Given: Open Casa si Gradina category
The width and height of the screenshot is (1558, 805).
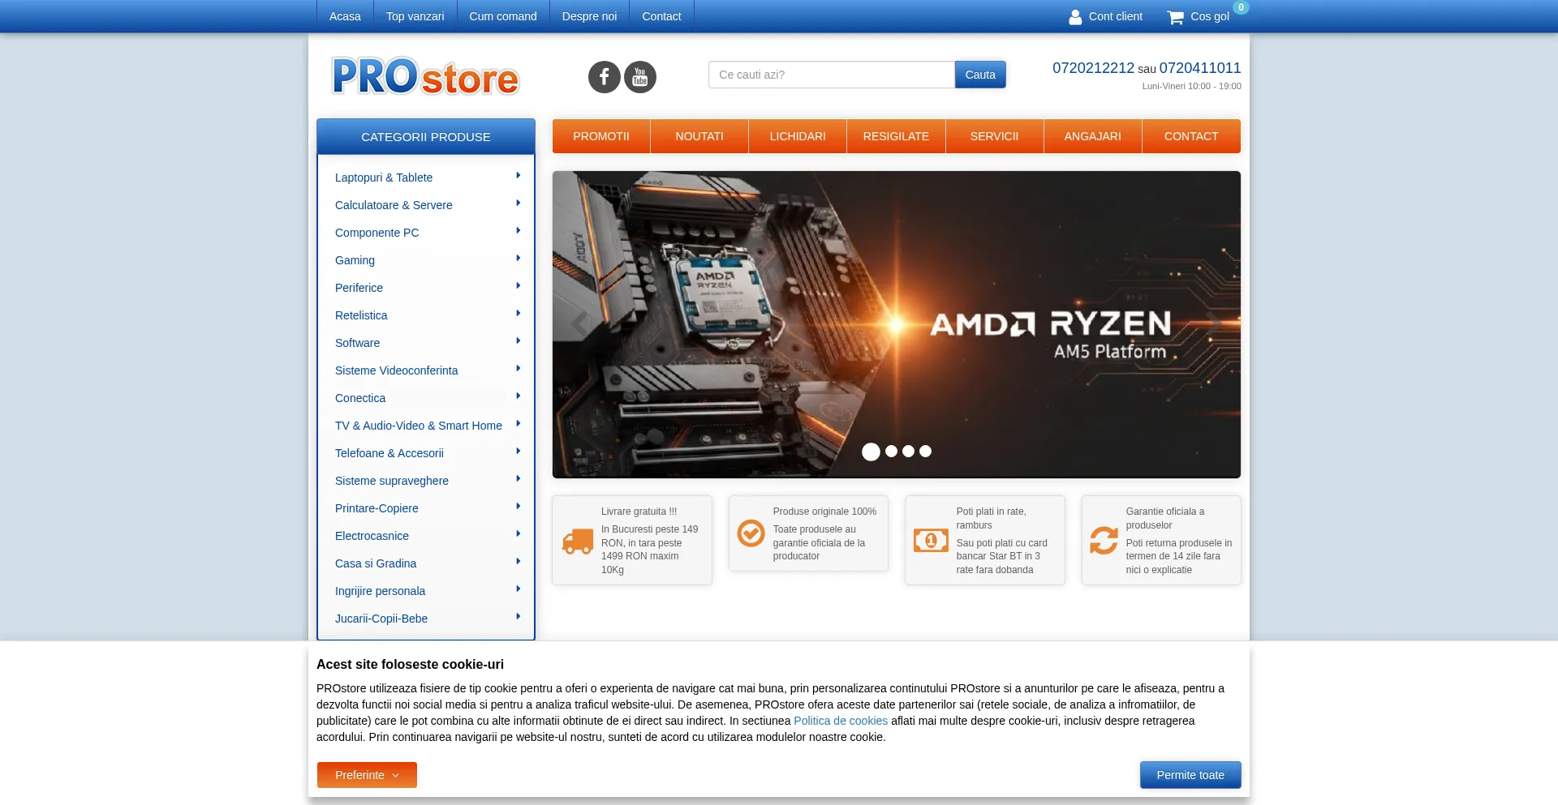Looking at the screenshot, I should pyautogui.click(x=376, y=563).
